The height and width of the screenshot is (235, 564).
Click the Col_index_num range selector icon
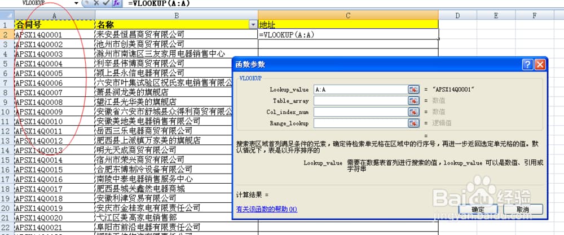pos(413,112)
